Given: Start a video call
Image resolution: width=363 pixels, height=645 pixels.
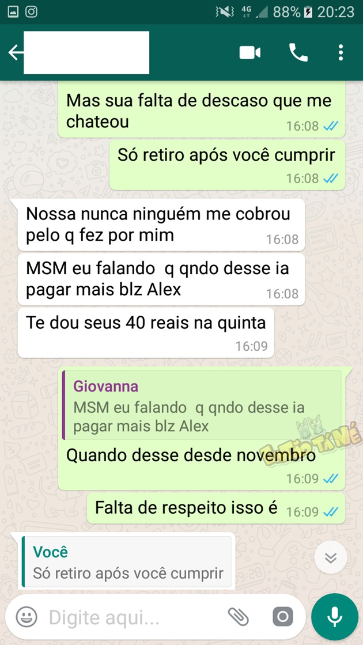Looking at the screenshot, I should [250, 52].
